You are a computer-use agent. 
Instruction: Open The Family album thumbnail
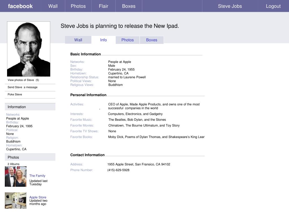click(x=16, y=177)
